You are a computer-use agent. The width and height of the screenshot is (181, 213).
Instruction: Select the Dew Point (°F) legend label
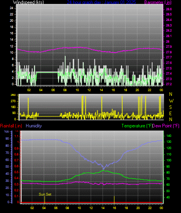[166, 126]
